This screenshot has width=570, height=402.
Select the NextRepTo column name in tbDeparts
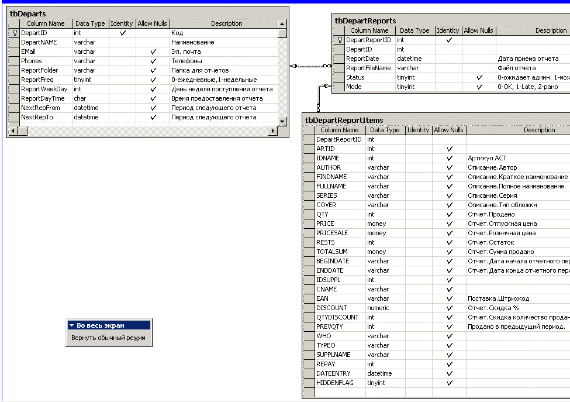37,117
